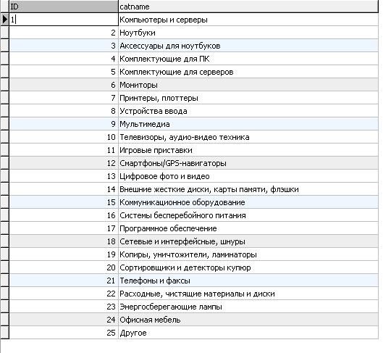Click ID cell with value 9
The image size is (391, 353).
click(64, 124)
